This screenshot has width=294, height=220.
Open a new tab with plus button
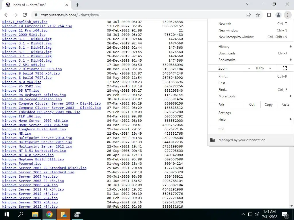(x=78, y=5)
